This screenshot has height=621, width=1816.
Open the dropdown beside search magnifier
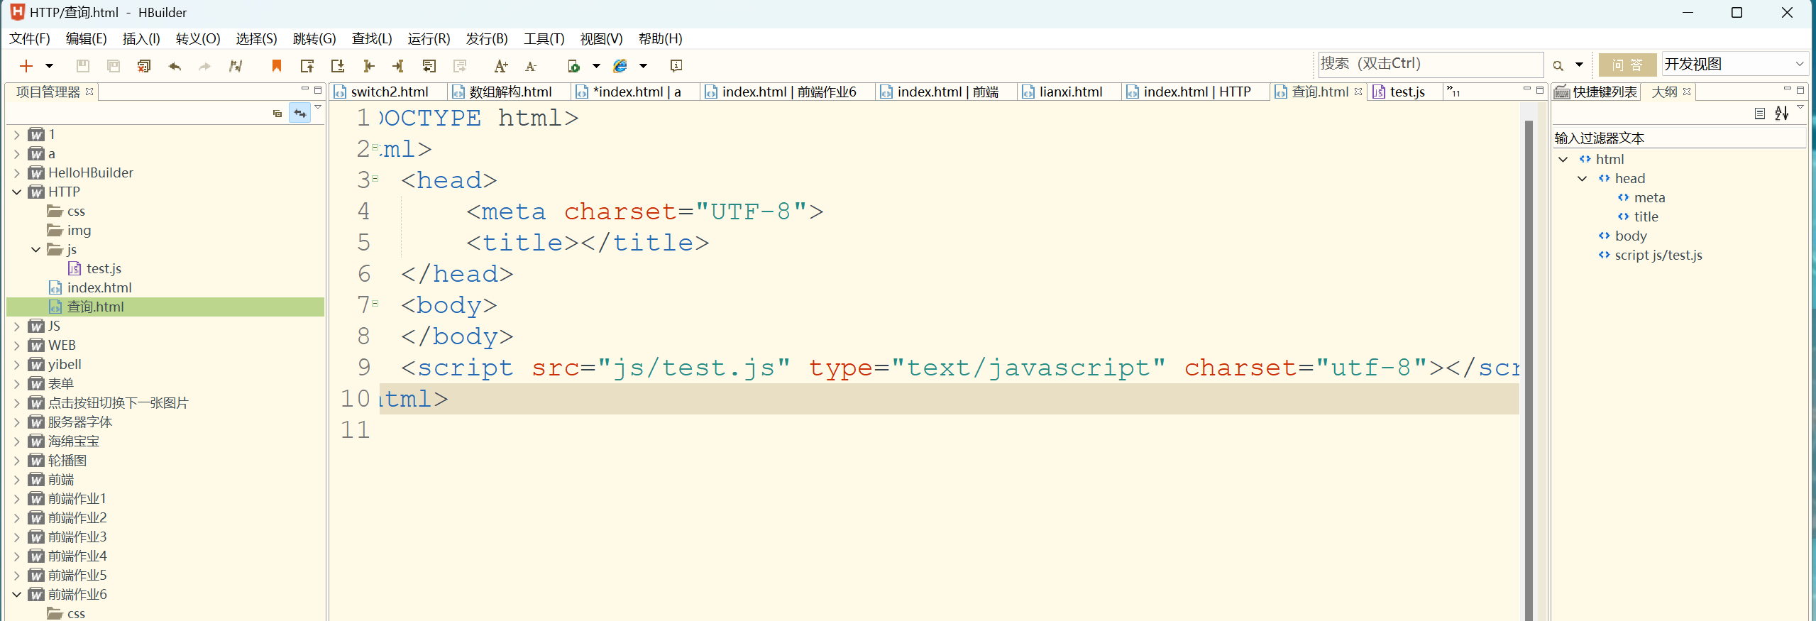1579,65
